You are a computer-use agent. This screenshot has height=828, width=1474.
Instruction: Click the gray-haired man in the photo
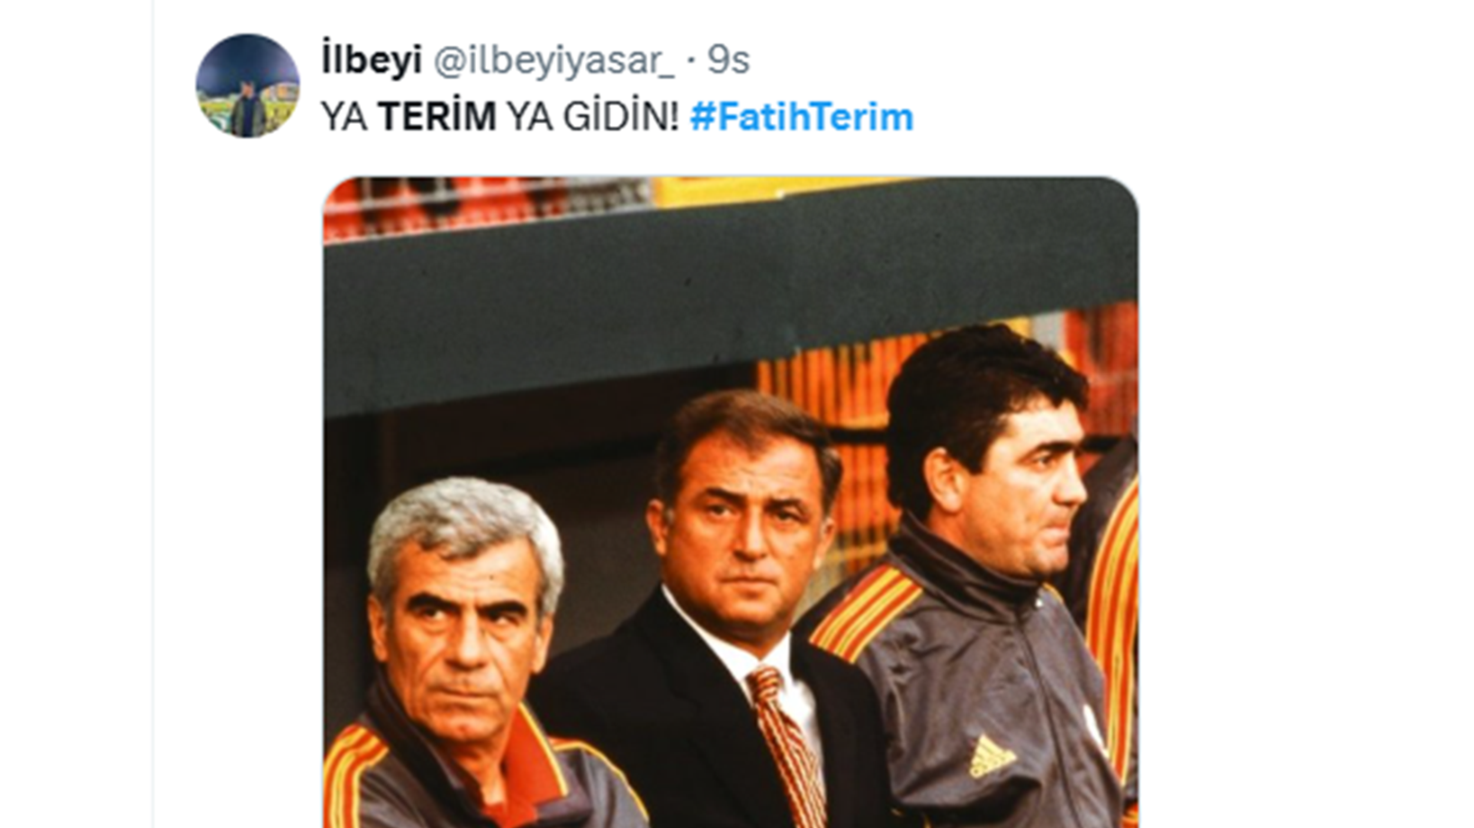[468, 656]
